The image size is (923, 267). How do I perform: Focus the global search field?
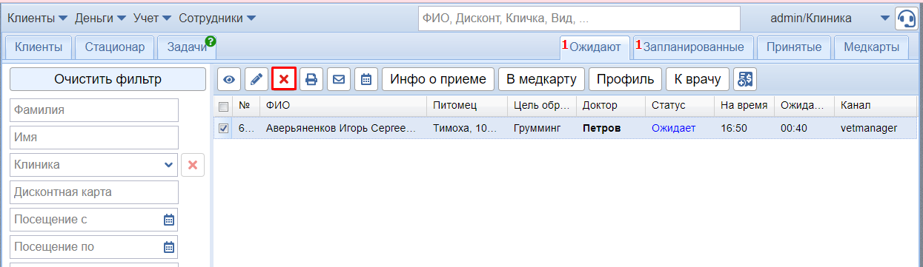pos(579,18)
